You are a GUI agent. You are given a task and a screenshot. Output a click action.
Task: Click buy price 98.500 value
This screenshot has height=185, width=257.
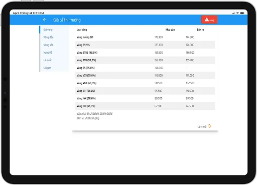[158, 83]
